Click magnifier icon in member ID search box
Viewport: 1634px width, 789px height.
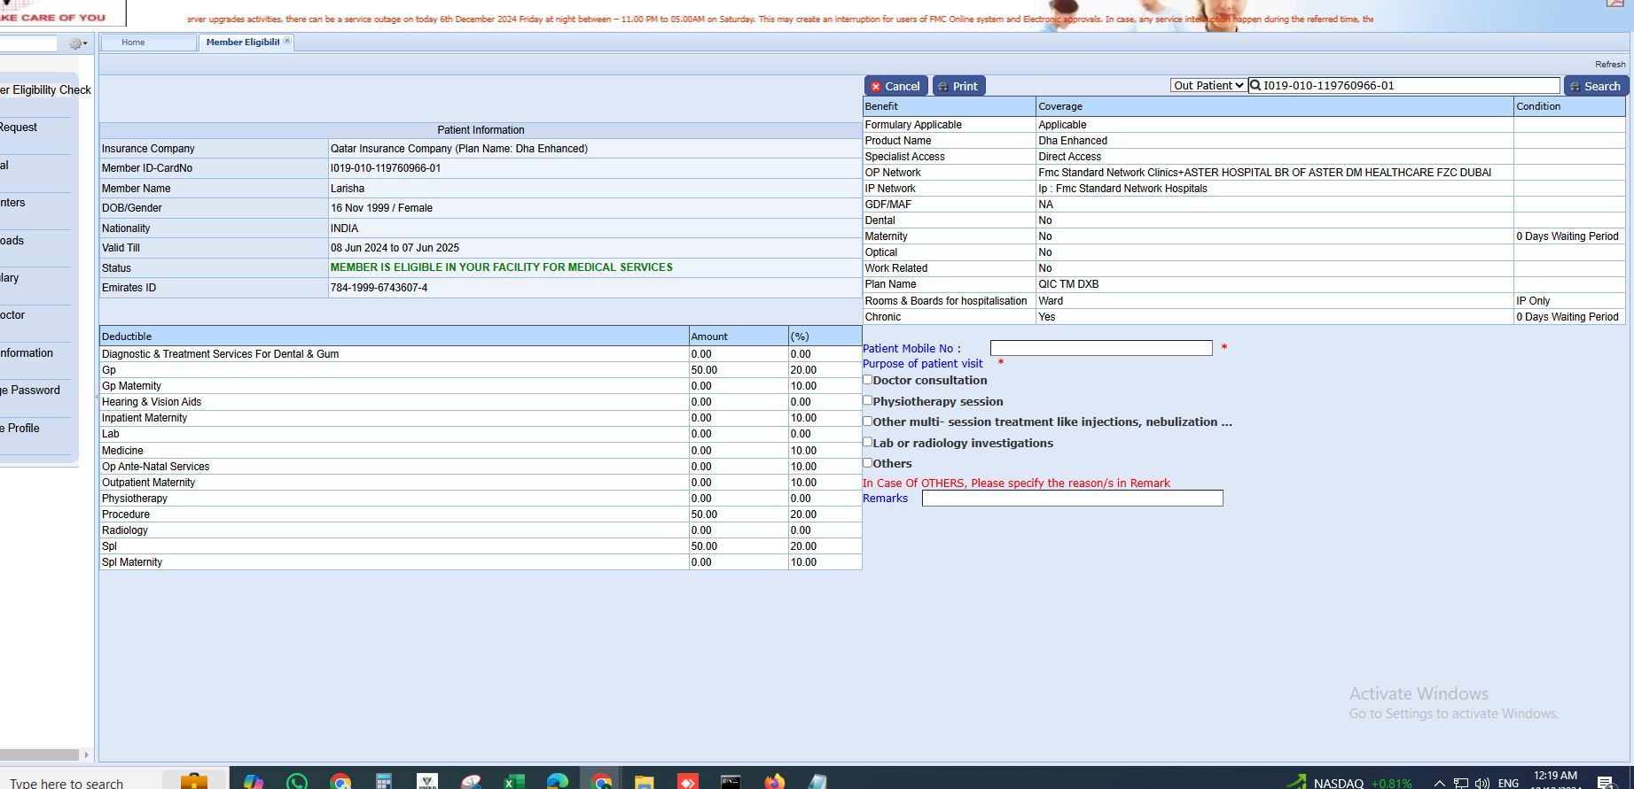1255,86
